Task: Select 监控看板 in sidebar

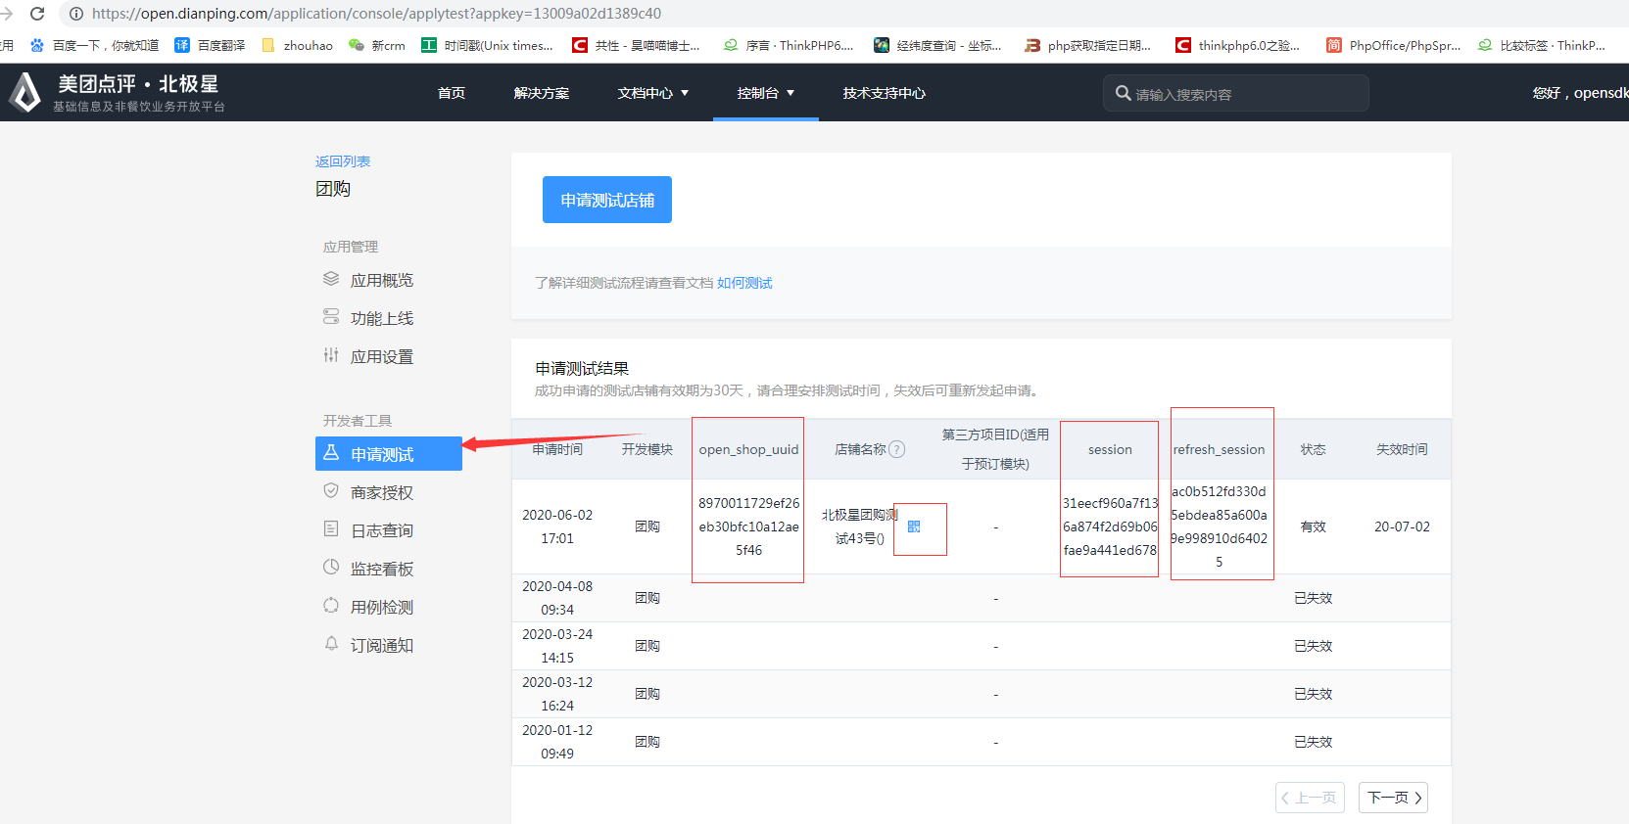Action: tap(382, 569)
